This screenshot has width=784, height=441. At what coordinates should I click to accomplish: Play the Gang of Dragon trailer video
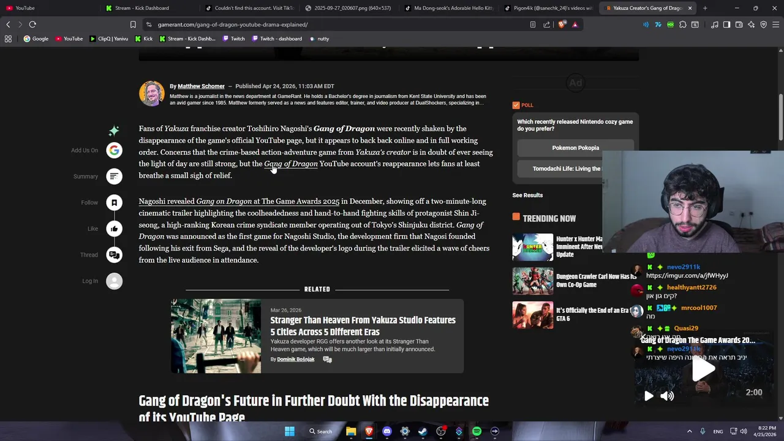tap(703, 369)
